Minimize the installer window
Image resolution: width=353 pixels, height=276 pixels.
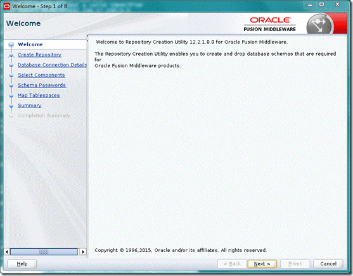tap(311, 5)
